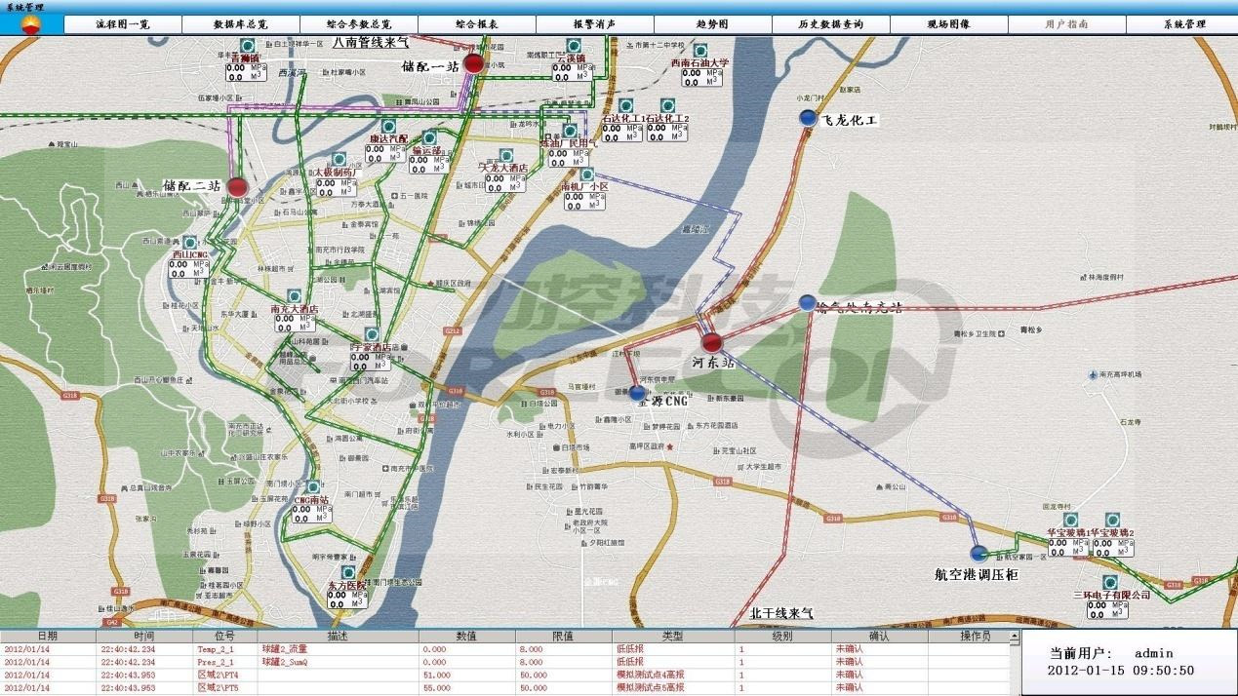The height and width of the screenshot is (696, 1238).
Task: Open the 综合报表 menu item
Action: click(476, 24)
